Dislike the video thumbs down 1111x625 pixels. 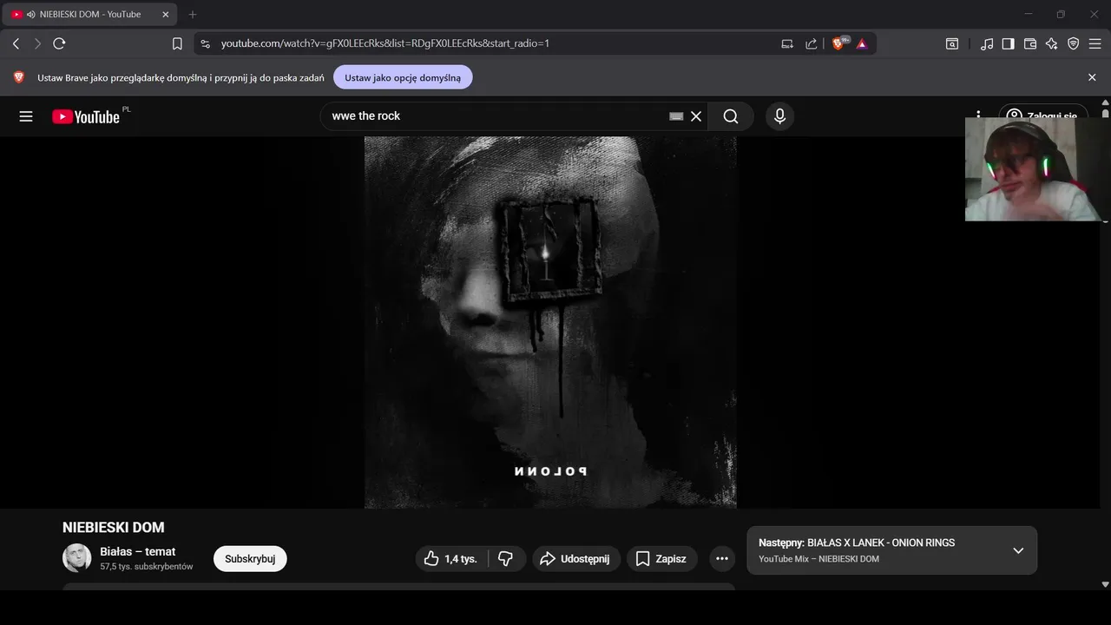(x=506, y=559)
